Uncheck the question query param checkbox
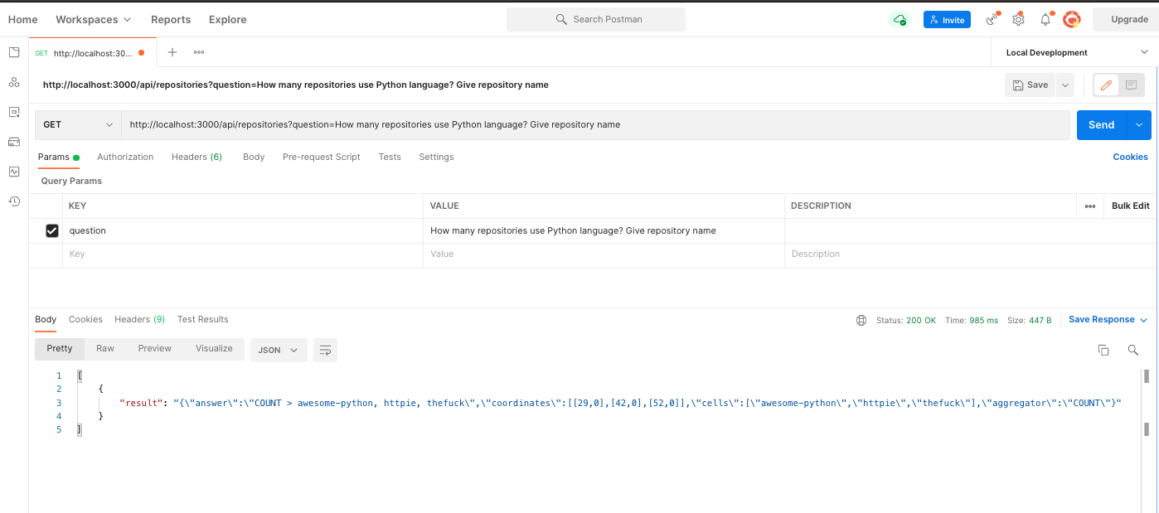The height and width of the screenshot is (513, 1159). pos(52,230)
